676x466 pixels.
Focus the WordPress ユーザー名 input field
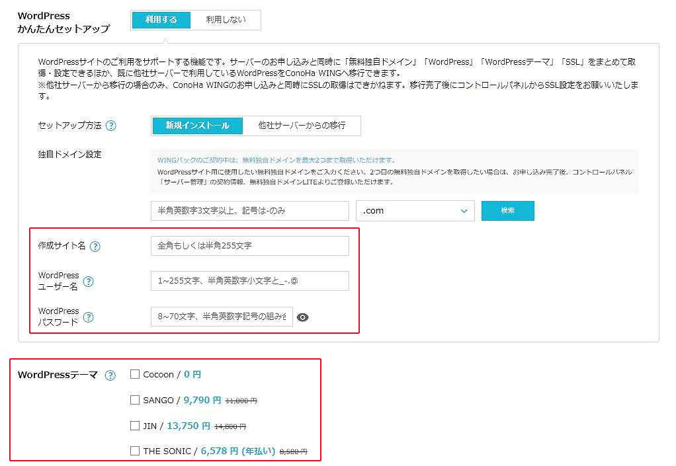point(249,281)
